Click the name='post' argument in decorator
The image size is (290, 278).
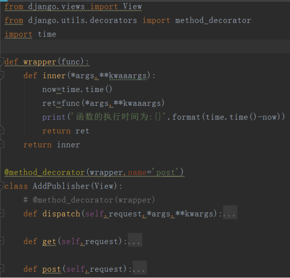[x=155, y=172]
